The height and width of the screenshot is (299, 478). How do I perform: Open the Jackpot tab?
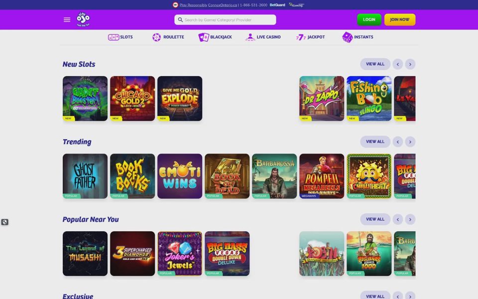click(310, 37)
